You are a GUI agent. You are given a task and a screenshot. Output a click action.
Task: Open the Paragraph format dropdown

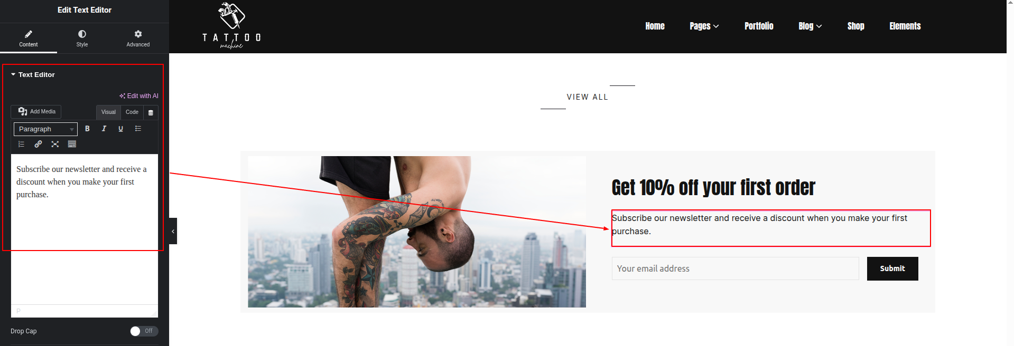click(x=45, y=129)
